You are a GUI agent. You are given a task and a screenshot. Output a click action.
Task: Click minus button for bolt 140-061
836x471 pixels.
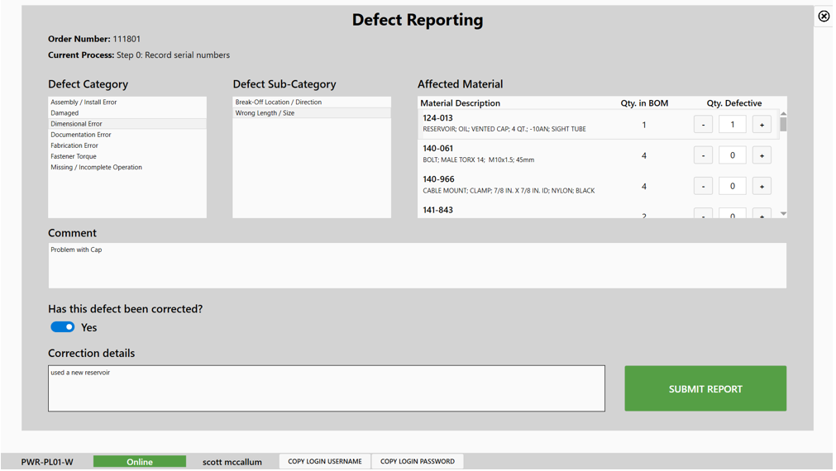703,155
